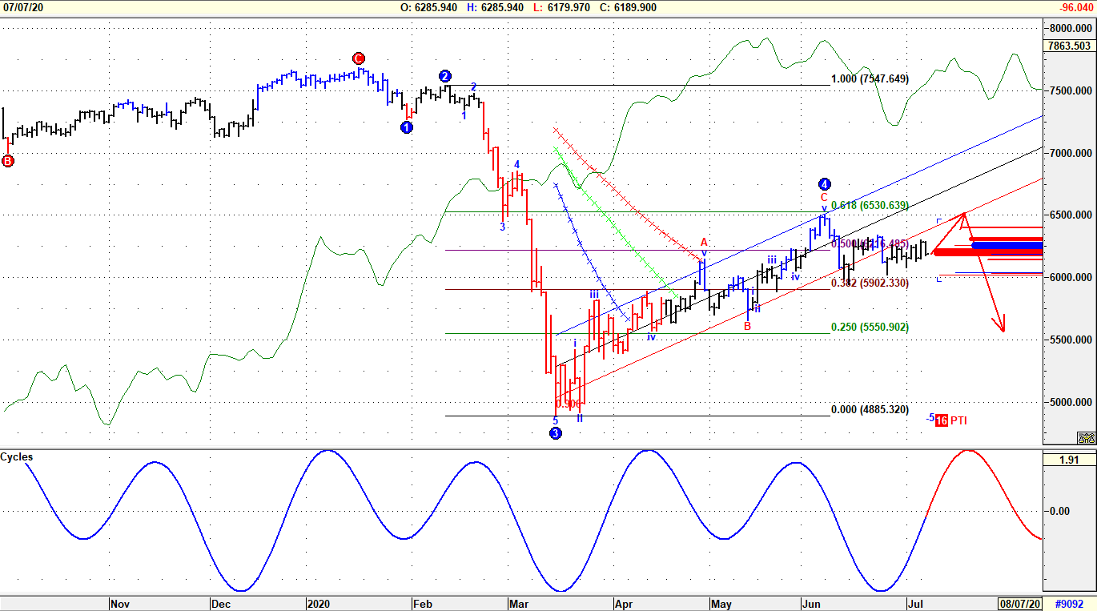The width and height of the screenshot is (1097, 611).
Task: Click the Dec label on time axis
Action: (x=220, y=604)
